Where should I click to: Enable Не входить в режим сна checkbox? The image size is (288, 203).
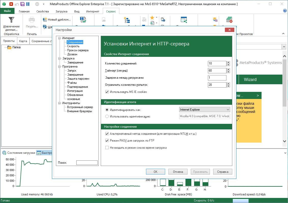pos(107,147)
